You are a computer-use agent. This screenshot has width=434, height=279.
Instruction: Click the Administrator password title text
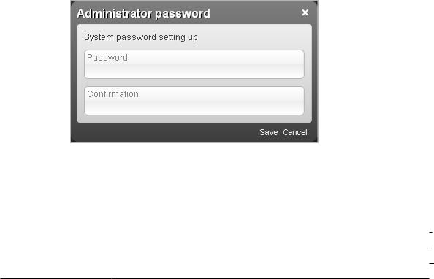(x=143, y=14)
